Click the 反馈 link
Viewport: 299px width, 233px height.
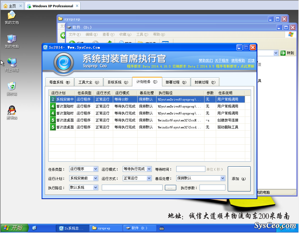coord(251,61)
